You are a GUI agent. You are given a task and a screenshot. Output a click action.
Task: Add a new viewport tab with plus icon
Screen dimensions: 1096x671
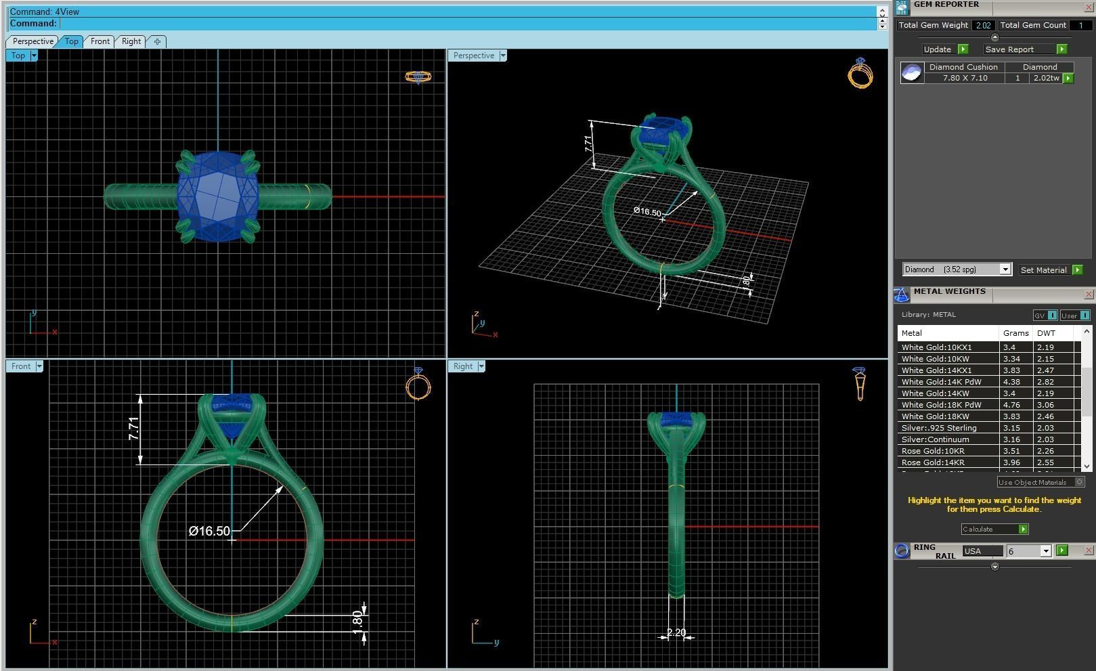[157, 41]
